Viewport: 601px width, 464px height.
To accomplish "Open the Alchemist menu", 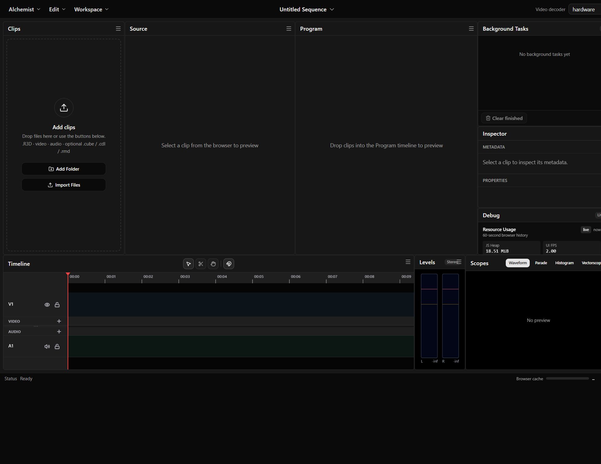I will point(24,9).
